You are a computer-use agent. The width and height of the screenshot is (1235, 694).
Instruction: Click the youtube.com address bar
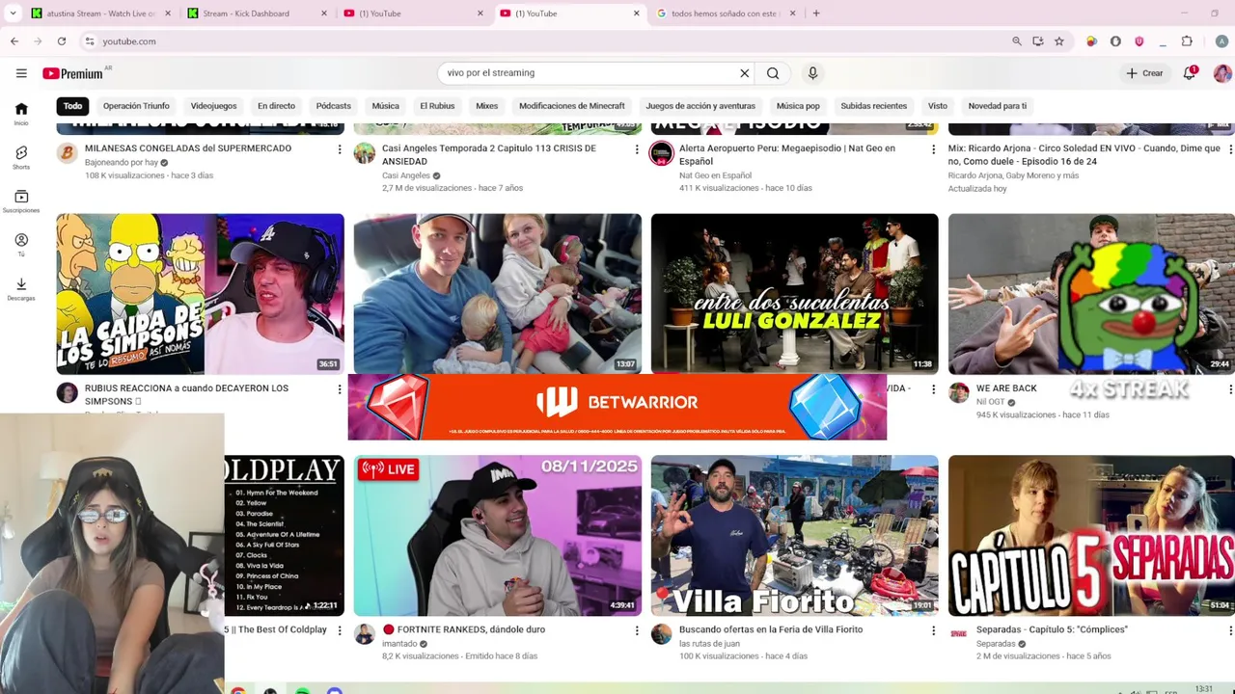coord(540,41)
